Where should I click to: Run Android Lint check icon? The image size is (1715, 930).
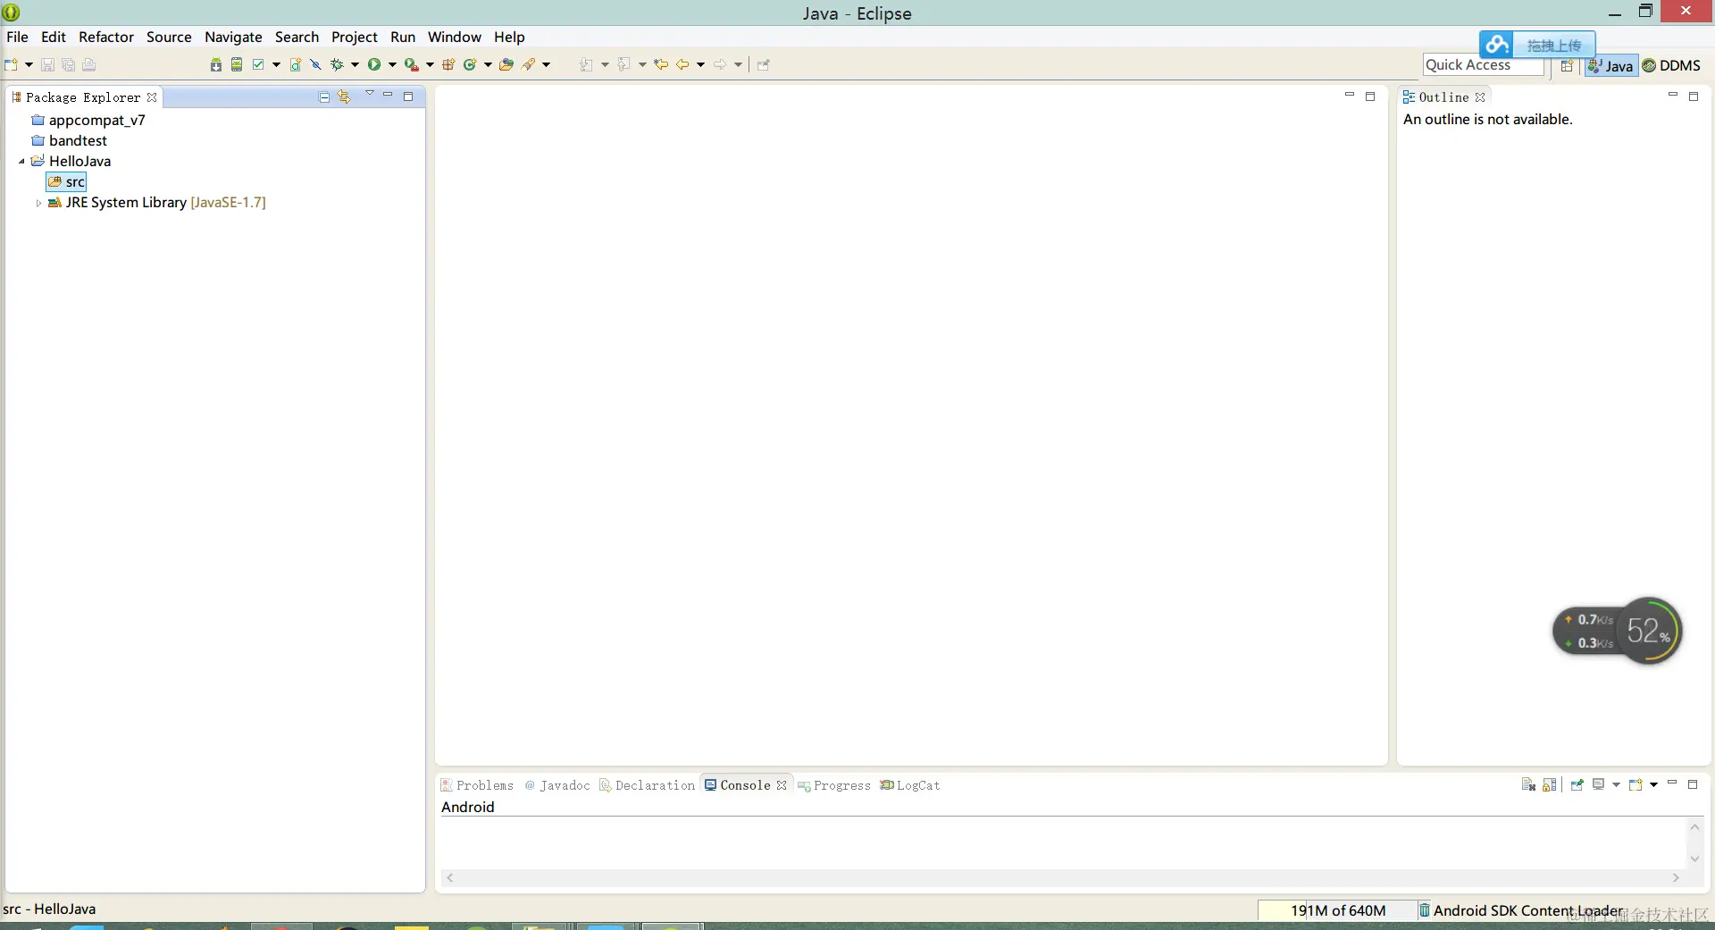258,64
